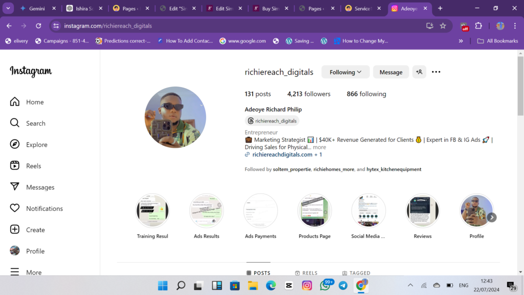Open the richiereachdigitals.com link
The height and width of the screenshot is (295, 524).
coord(282,155)
